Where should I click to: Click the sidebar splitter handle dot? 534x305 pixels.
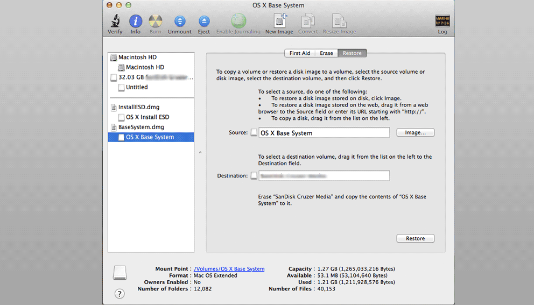(x=200, y=152)
